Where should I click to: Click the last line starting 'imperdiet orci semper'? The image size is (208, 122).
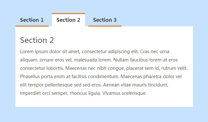click(x=83, y=93)
